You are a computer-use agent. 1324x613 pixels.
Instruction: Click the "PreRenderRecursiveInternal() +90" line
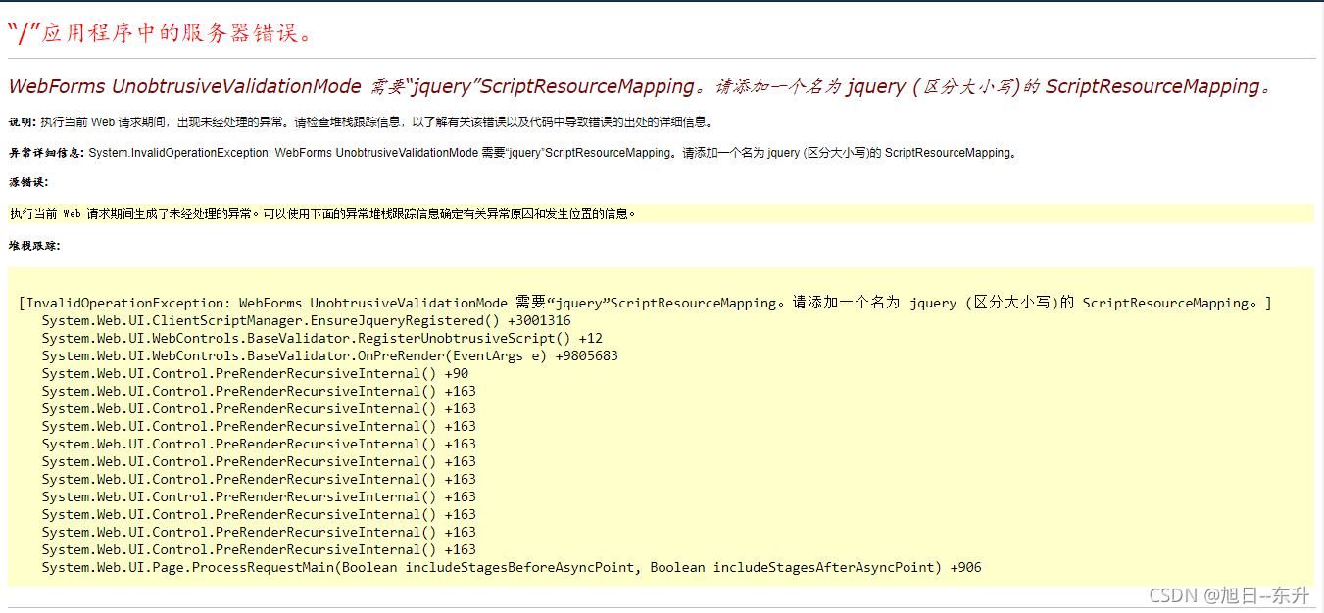(255, 373)
